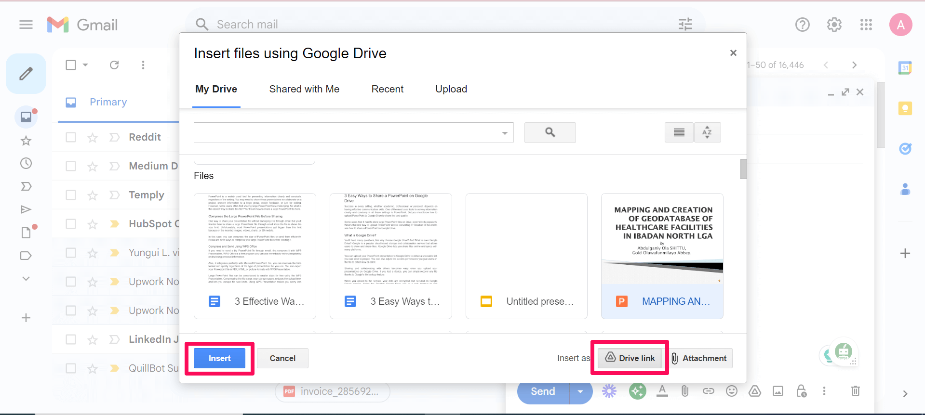Viewport: 925px width, 415px height.
Task: Open the Google apps grid
Action: [x=866, y=25]
